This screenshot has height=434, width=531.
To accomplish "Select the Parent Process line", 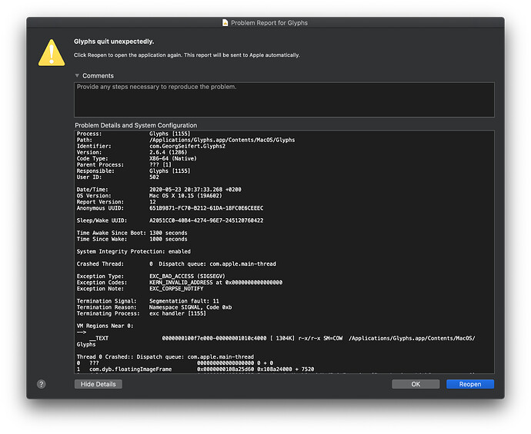I will [124, 164].
